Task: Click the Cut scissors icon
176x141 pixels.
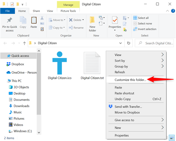Action: [42, 18]
